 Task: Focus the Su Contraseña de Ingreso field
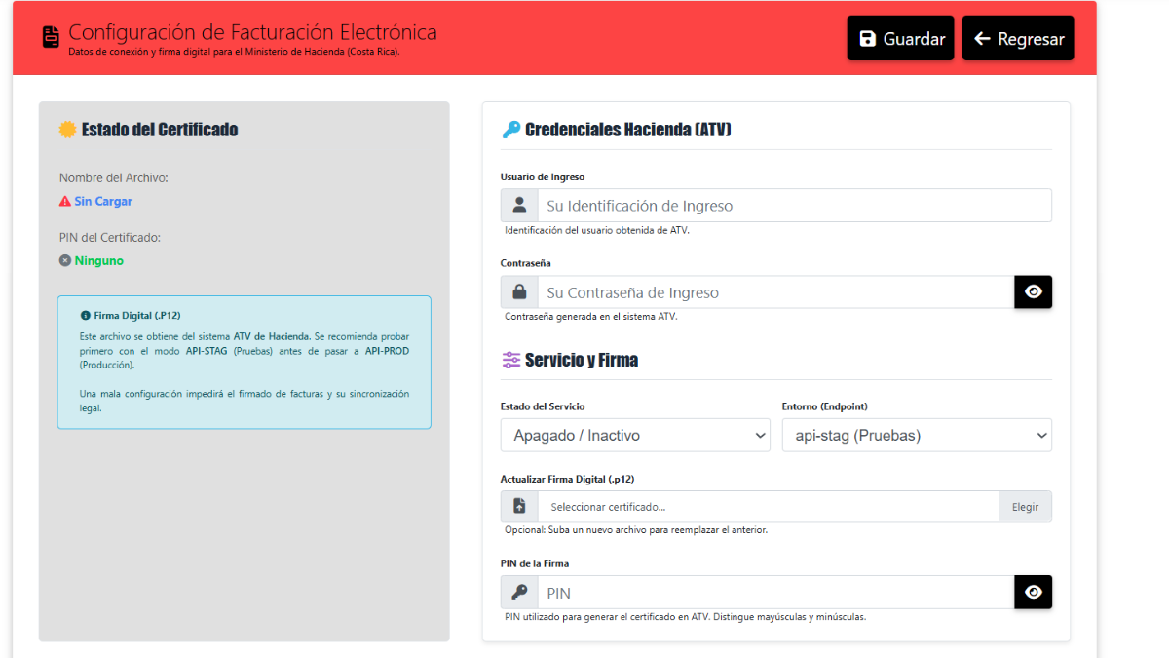point(776,292)
